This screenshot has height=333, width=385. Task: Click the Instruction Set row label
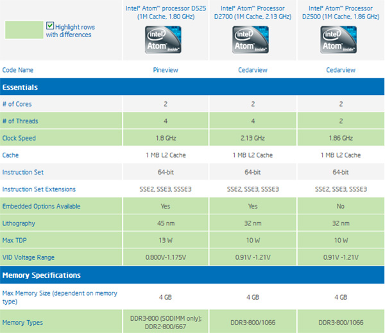pyautogui.click(x=23, y=172)
